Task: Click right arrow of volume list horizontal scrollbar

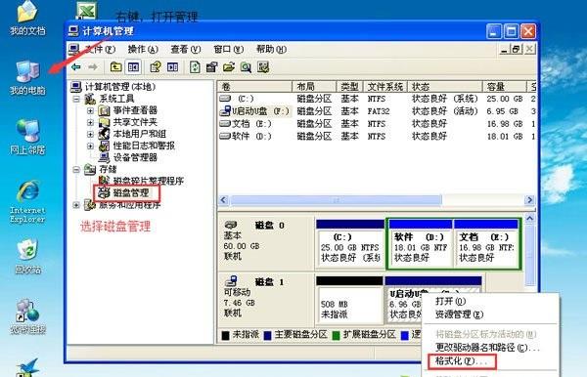Action: [x=530, y=200]
